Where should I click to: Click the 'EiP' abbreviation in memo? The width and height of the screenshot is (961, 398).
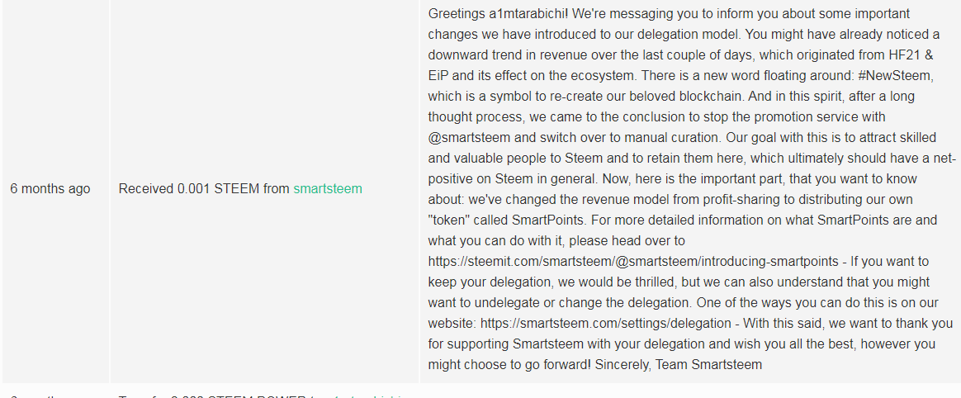437,75
